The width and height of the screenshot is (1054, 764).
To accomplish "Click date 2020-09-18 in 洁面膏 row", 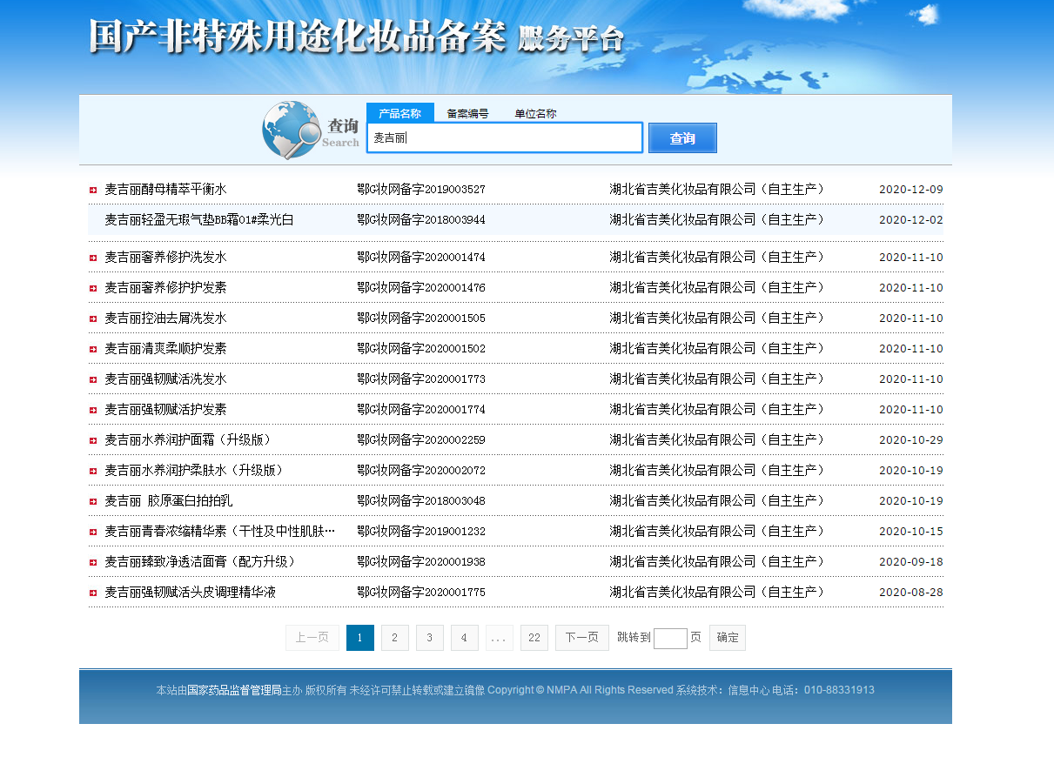I will (x=910, y=561).
